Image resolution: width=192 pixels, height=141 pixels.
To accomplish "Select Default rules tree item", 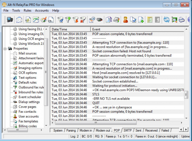I will click(27, 83).
